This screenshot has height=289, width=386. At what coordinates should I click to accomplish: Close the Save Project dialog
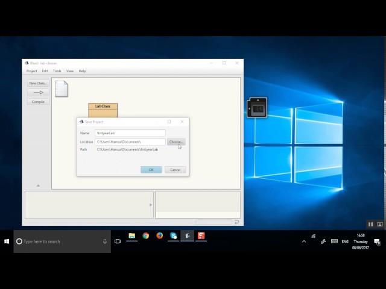pyautogui.click(x=182, y=122)
